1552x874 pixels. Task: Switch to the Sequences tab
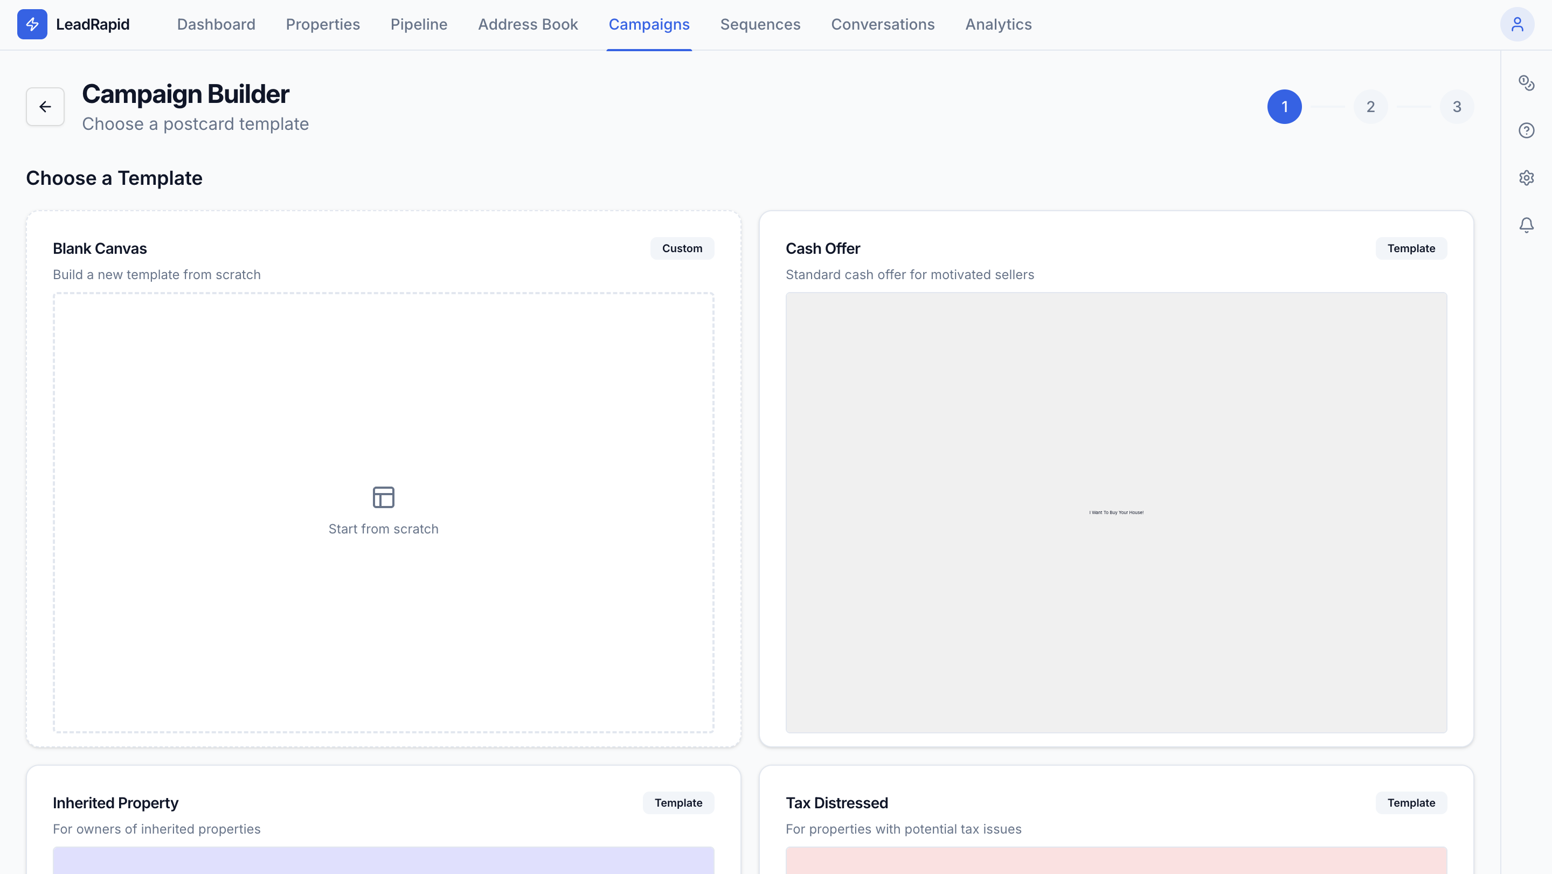[760, 25]
